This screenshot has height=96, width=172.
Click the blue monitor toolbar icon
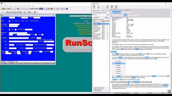click(40, 9)
